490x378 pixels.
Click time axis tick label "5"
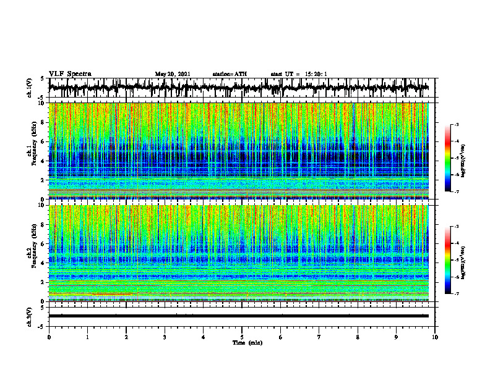pos(242,337)
